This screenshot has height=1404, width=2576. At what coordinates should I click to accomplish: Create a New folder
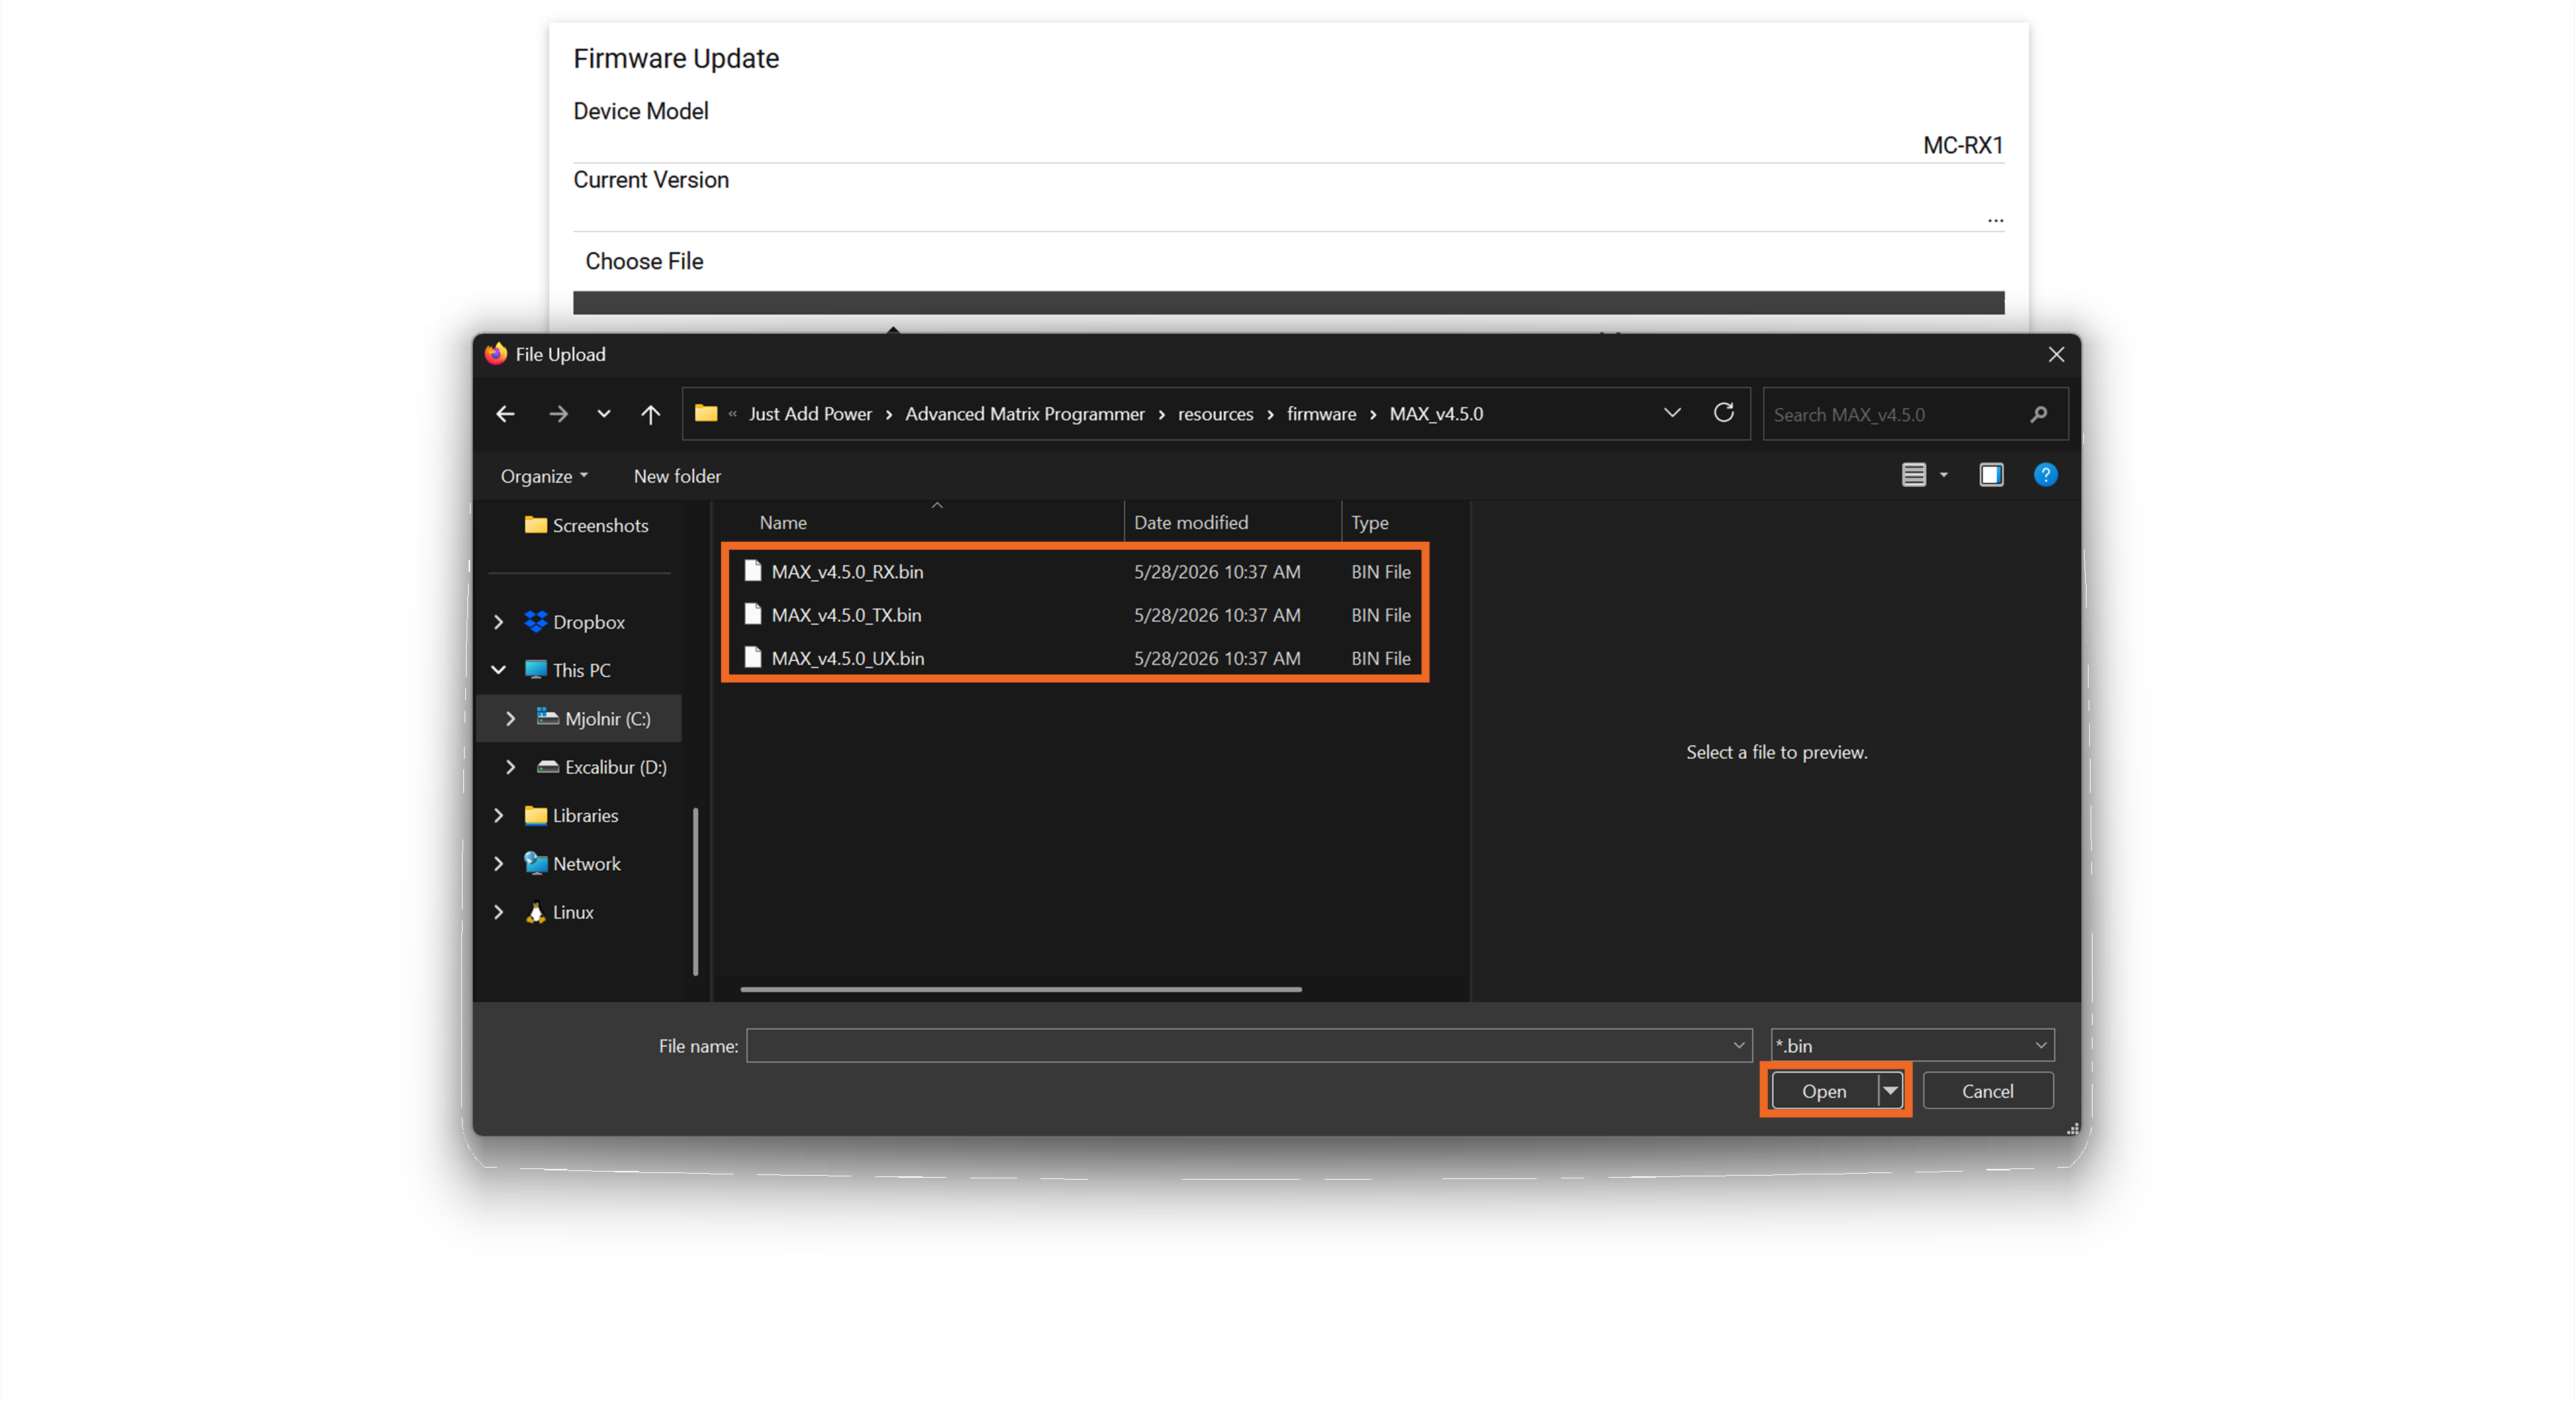tap(677, 476)
